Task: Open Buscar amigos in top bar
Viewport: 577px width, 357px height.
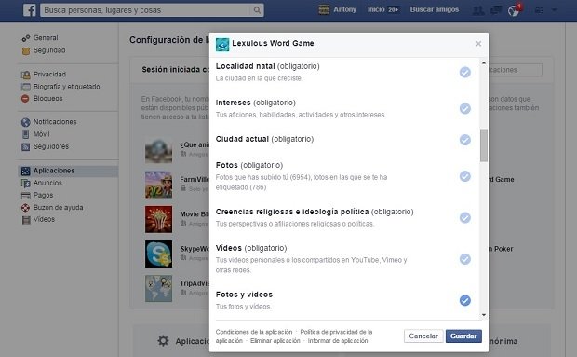Action: pyautogui.click(x=435, y=10)
